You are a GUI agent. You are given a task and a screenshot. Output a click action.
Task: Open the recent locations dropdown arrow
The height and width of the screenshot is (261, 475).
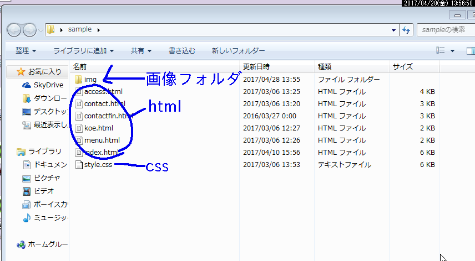[41, 30]
